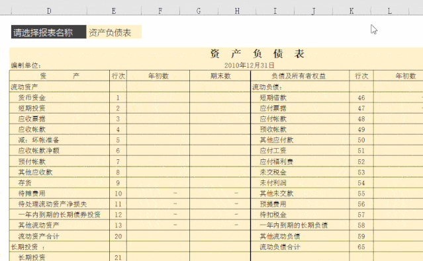This screenshot has height=261, width=423.
Task: Select the 流动负债: section header
Action: (x=267, y=87)
